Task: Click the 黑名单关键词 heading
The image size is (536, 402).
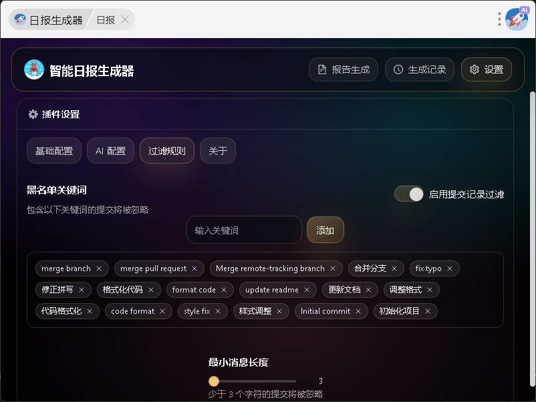Action: tap(57, 190)
